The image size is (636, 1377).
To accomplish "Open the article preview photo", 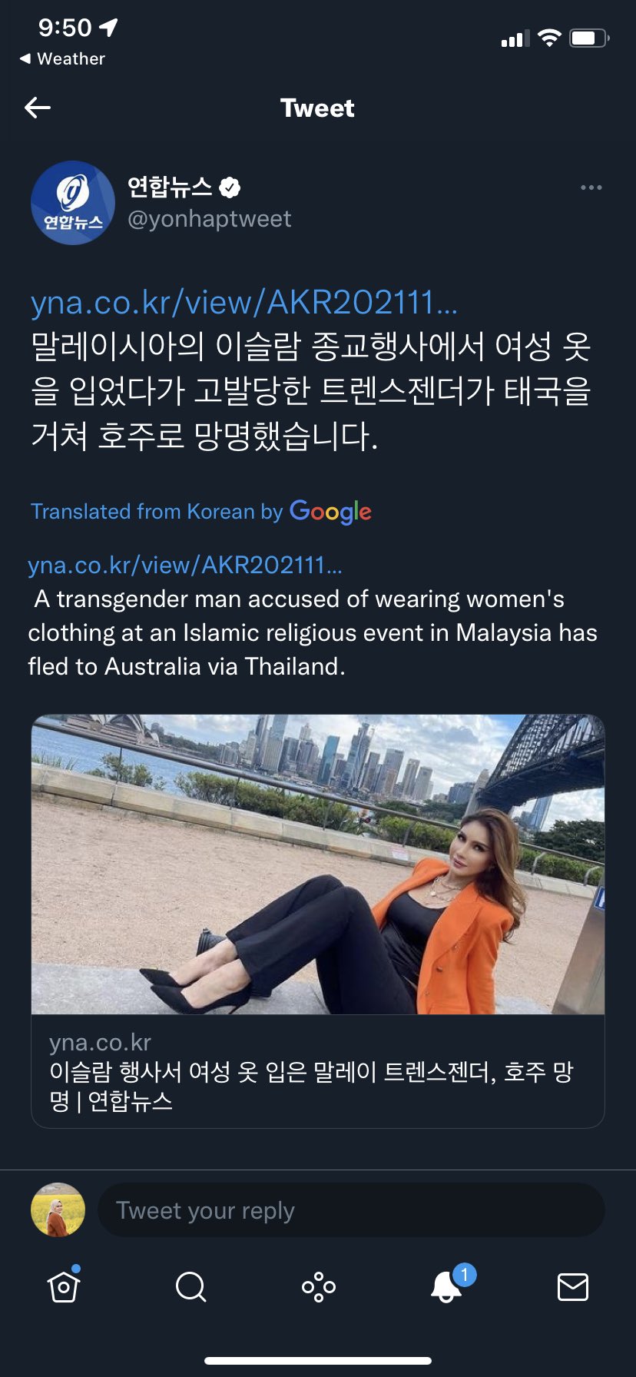I will [318, 864].
